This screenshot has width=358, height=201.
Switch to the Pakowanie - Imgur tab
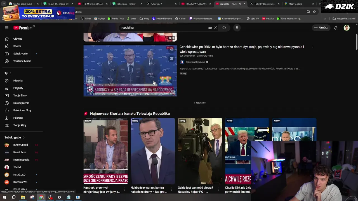127,4
